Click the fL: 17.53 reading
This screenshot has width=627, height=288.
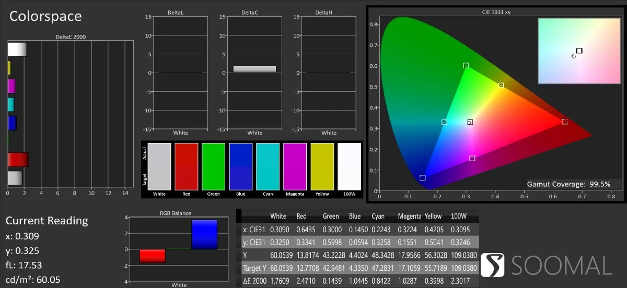[x=24, y=265]
